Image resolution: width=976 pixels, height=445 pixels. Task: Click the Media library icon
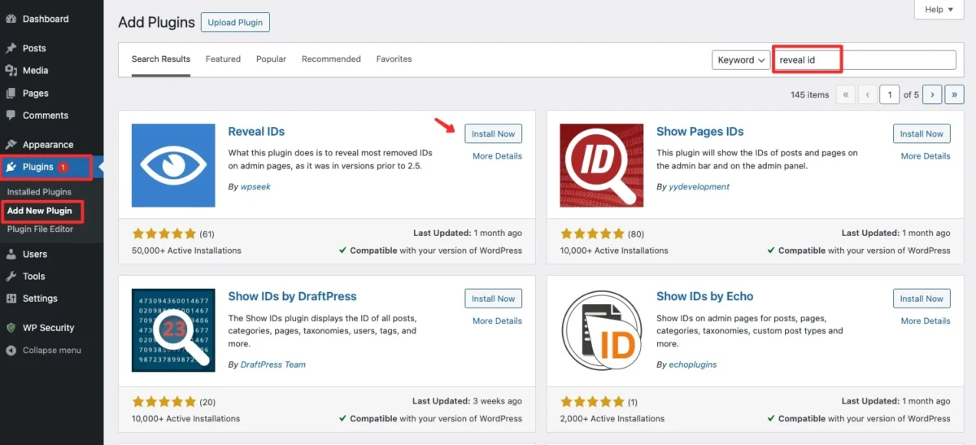[x=11, y=71]
